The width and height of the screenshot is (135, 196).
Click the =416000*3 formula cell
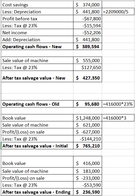(x=118, y=118)
